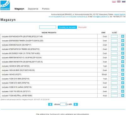This screenshot has width=126, height=115.
Task: Click the 'NAZWA PRODUKTU' column header
Action: click(49, 33)
